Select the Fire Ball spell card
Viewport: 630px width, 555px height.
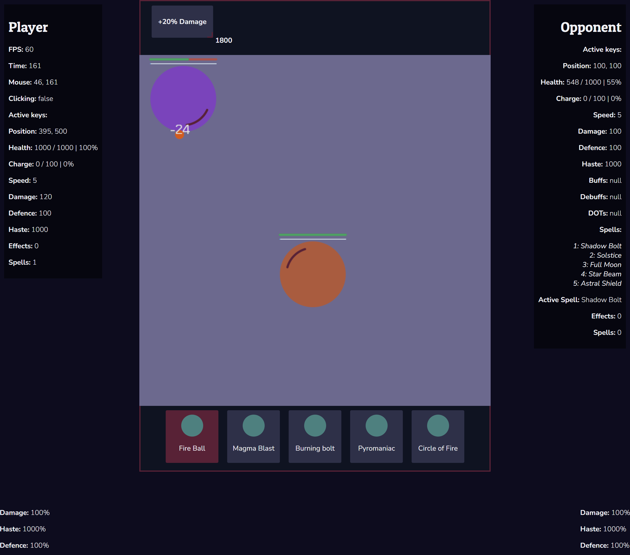[192, 436]
